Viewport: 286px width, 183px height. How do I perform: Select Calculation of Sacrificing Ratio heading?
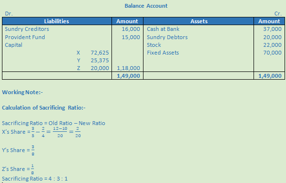[x=44, y=108]
